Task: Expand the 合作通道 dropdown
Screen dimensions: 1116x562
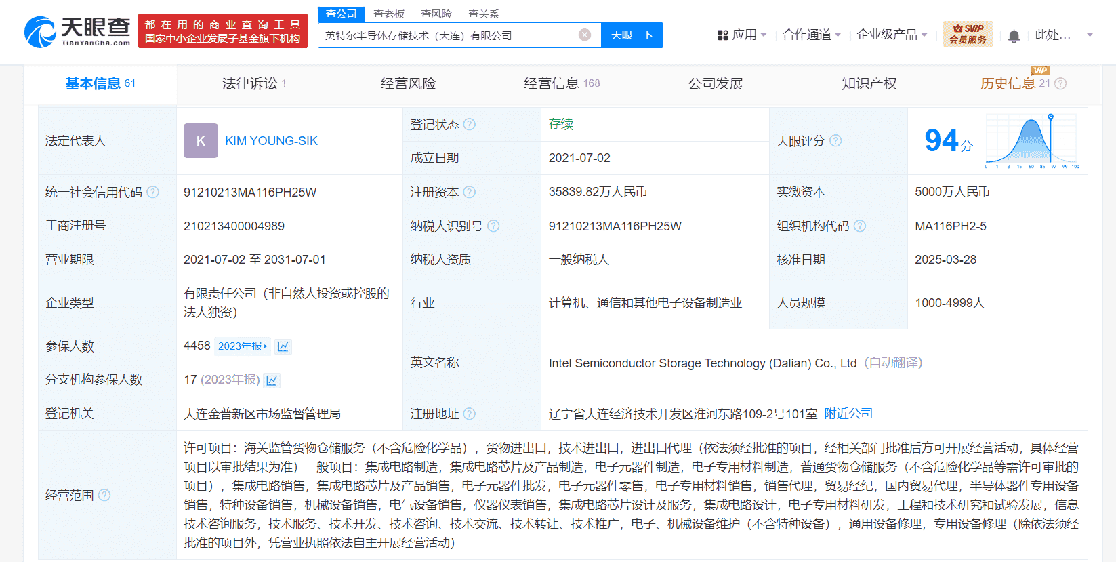Action: [811, 35]
